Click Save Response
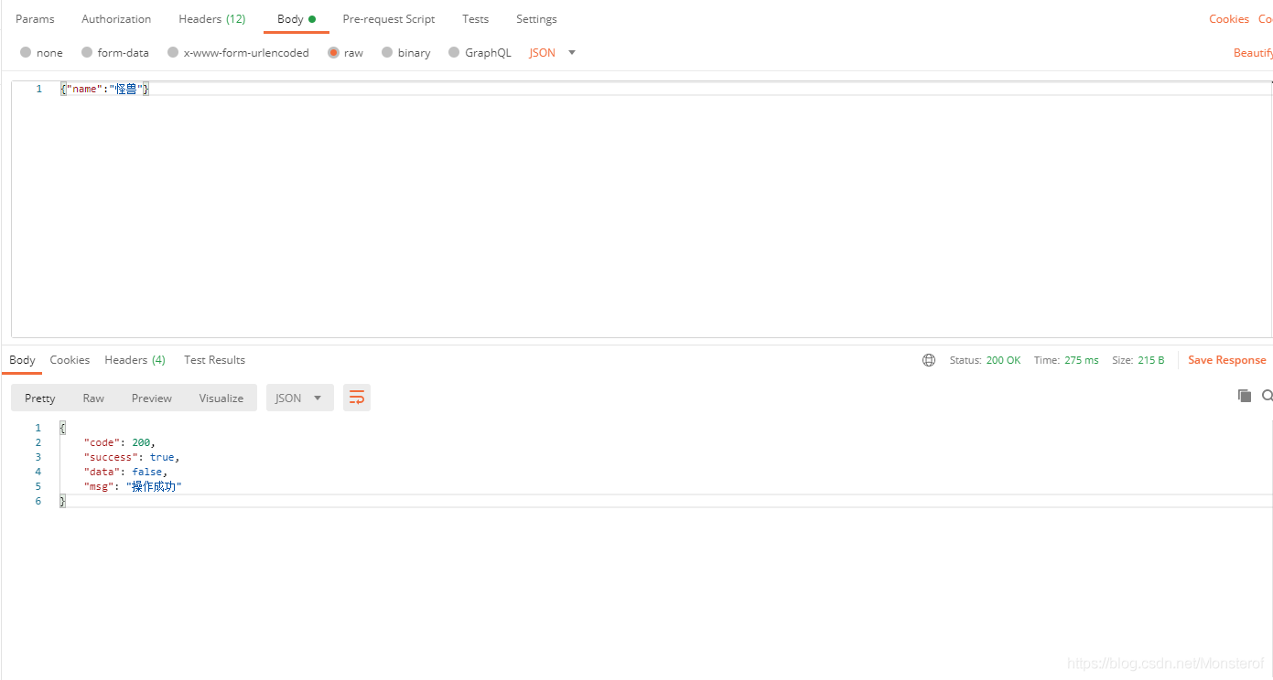1273x680 pixels. point(1227,360)
